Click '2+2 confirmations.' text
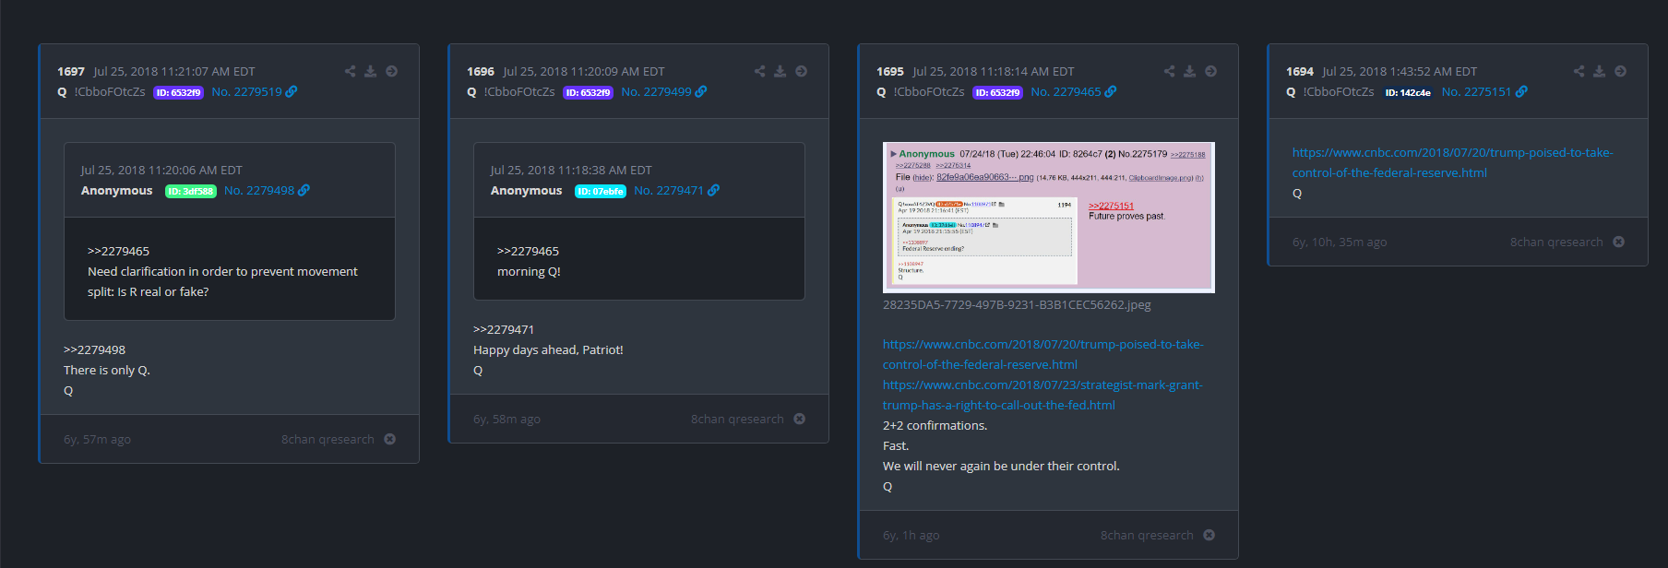This screenshot has width=1668, height=568. [935, 425]
